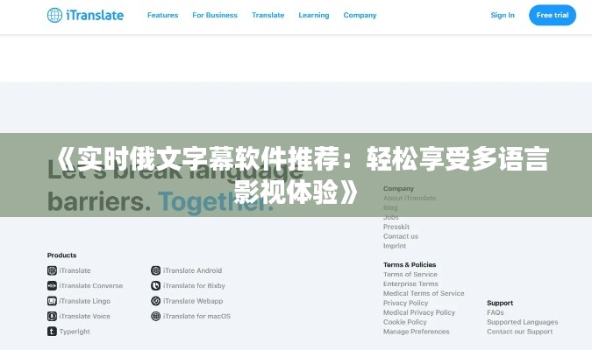This screenshot has width=592, height=350.
Task: Open the Company menu in navbar
Action: [360, 15]
